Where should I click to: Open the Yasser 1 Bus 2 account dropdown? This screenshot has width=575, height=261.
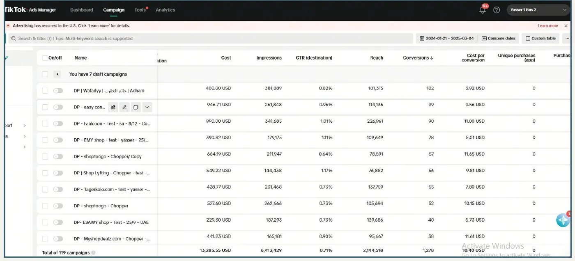click(538, 10)
